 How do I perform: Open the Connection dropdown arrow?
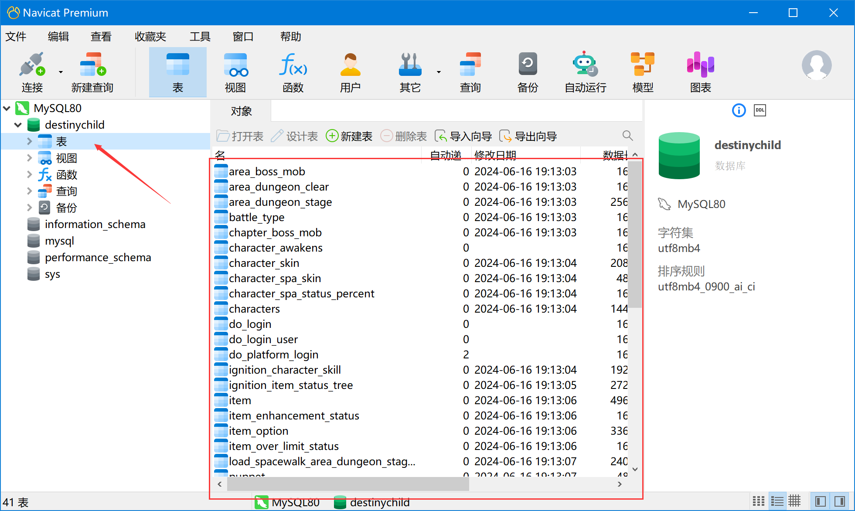[61, 72]
